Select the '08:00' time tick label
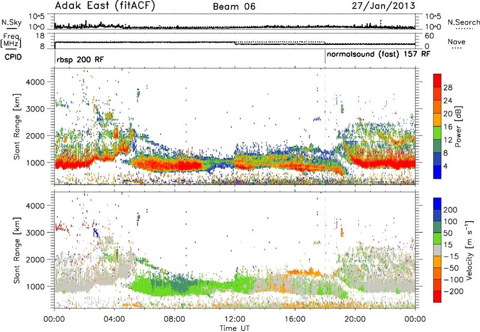480x332 pixels. point(175,319)
